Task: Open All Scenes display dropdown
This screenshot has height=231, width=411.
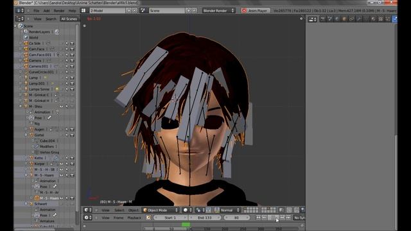Action: 69,19
